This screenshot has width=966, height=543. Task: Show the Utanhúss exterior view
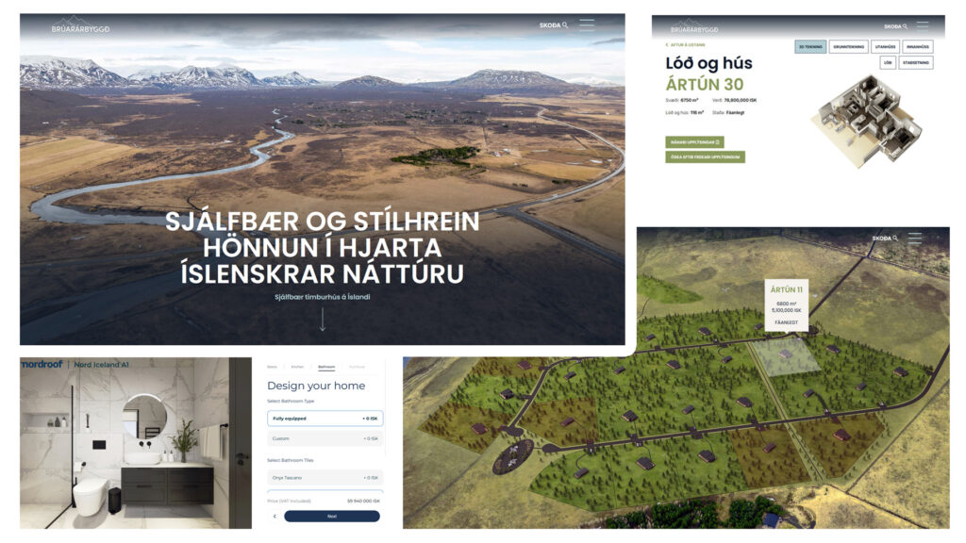[885, 46]
